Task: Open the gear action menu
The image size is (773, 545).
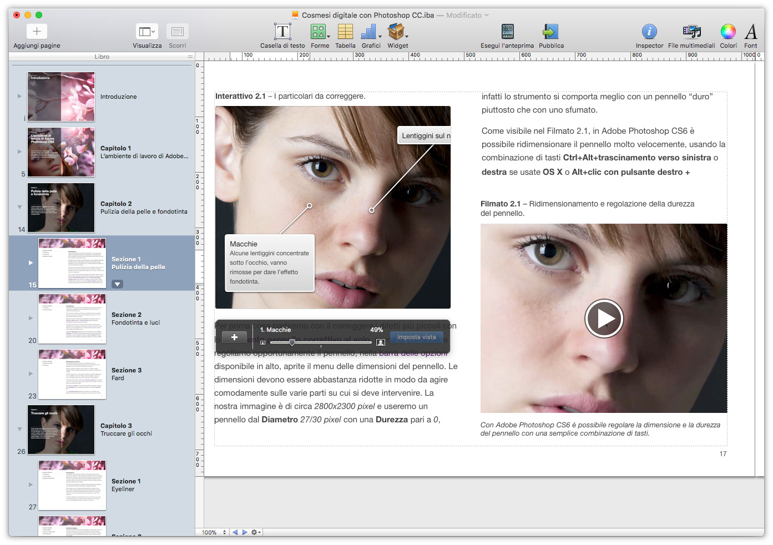Action: pos(256,532)
